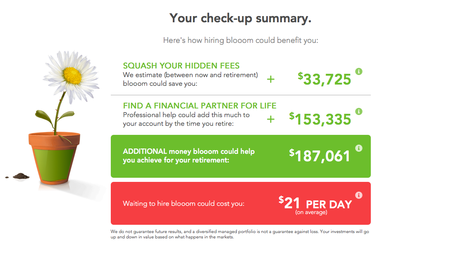Click the 'Your check-up summary.' title
Viewport: 463px width, 259px height.
[240, 18]
